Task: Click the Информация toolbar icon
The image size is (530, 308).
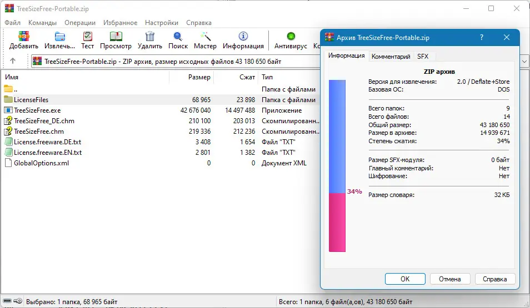Action: tap(243, 36)
